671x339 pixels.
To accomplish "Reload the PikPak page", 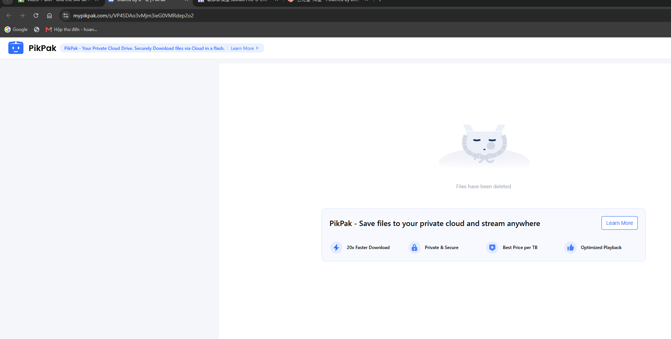I will tap(36, 15).
